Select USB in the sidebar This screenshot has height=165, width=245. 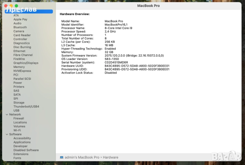[16, 111]
